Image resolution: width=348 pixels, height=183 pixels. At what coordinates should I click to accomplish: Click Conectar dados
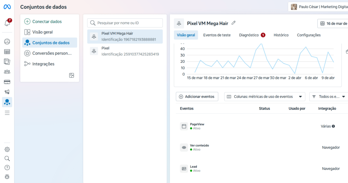[43, 21]
